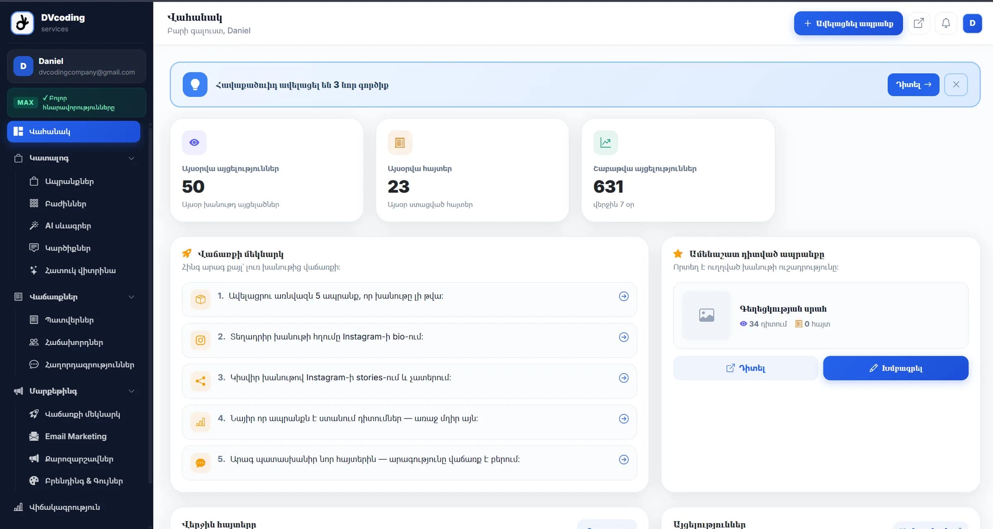
Task: Open Վահանակ dashboard menu item
Action: click(x=74, y=131)
